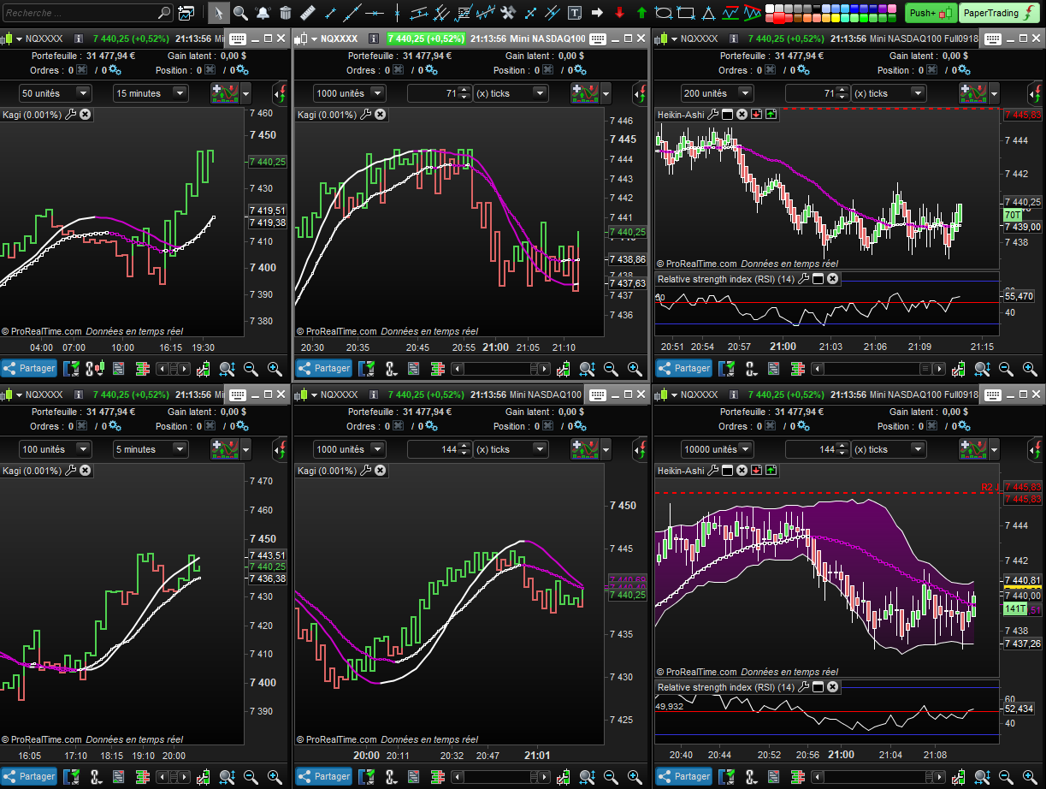This screenshot has width=1046, height=789.
Task: Click the Push+ button
Action: click(931, 13)
